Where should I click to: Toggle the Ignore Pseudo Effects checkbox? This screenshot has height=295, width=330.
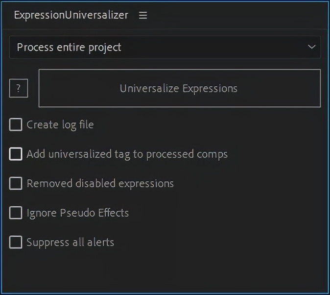tap(16, 213)
